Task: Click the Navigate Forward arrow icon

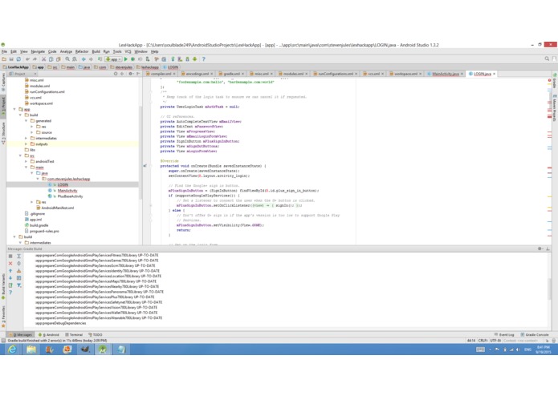Action: [x=91, y=59]
